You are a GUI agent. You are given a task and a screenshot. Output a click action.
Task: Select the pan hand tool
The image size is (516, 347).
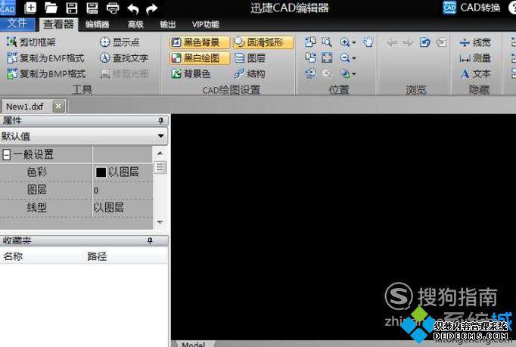368,42
